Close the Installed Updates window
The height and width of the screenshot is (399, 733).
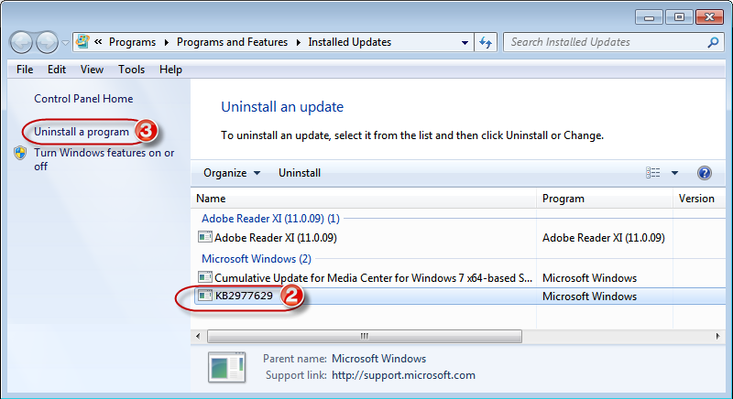[x=709, y=17]
